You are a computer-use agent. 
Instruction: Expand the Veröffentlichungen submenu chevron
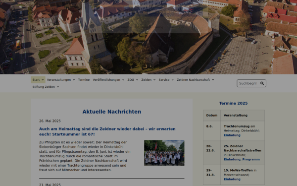pyautogui.click(x=123, y=80)
